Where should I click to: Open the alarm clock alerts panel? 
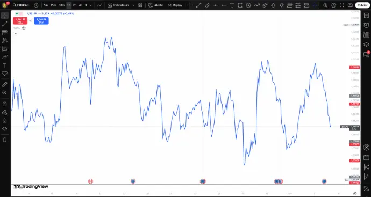point(366,25)
